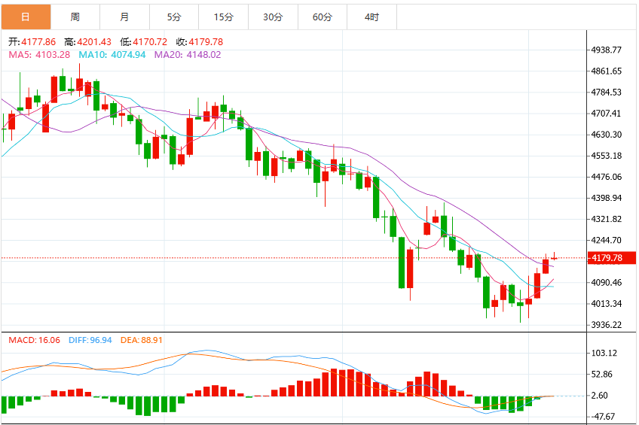
Task: Select the 日 daily chart tab
Action: pyautogui.click(x=26, y=17)
